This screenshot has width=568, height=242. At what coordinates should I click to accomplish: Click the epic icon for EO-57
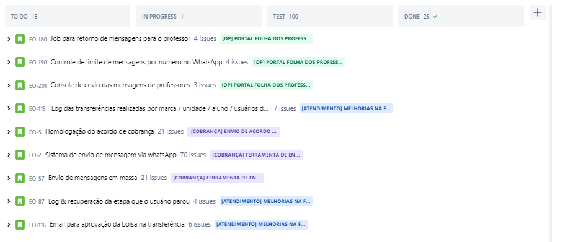coord(20,178)
